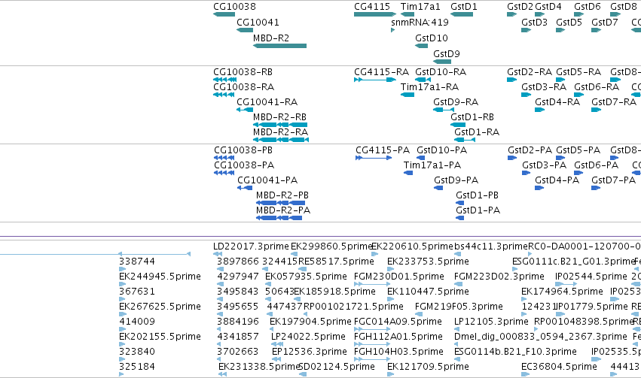Viewport: 641px width, 378px height.
Task: Click the GstD4-RA transcript label
Action: click(x=557, y=102)
